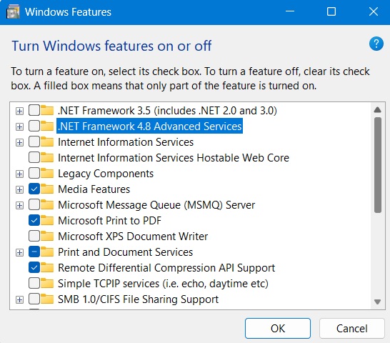Close the Windows Features dialog

click(x=374, y=11)
